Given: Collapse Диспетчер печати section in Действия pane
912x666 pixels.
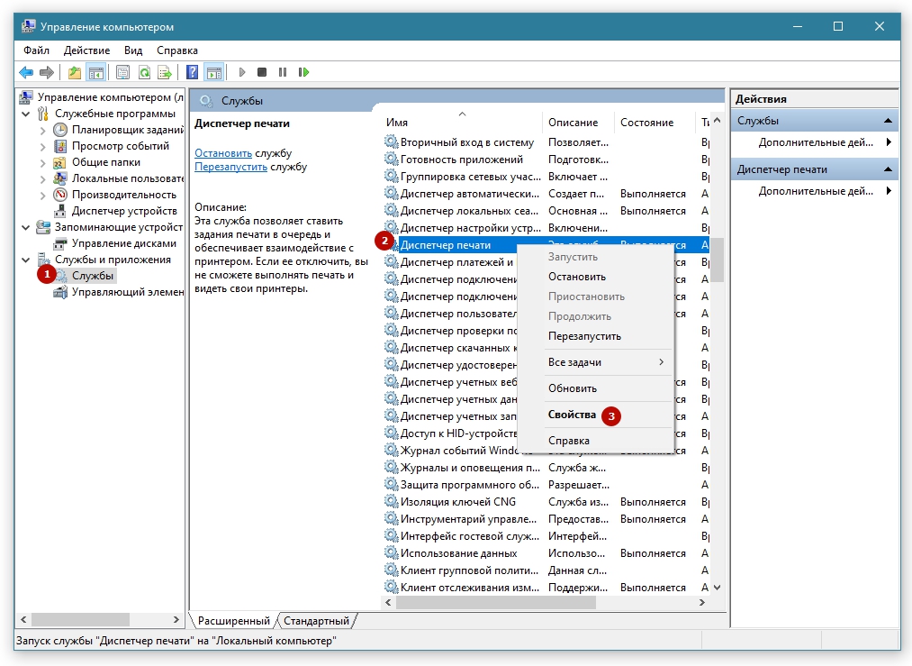Looking at the screenshot, I should pyautogui.click(x=888, y=169).
